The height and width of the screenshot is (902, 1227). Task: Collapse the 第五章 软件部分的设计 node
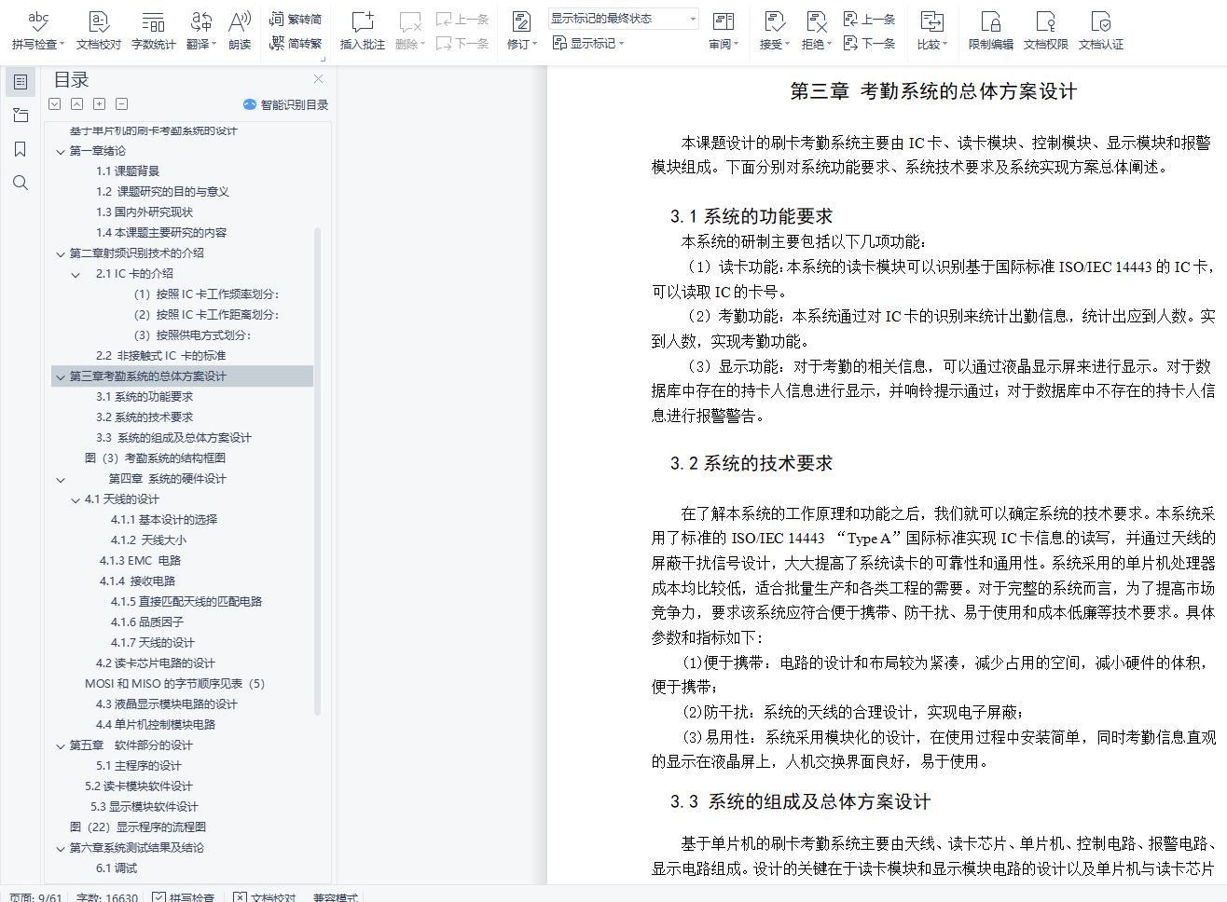61,745
